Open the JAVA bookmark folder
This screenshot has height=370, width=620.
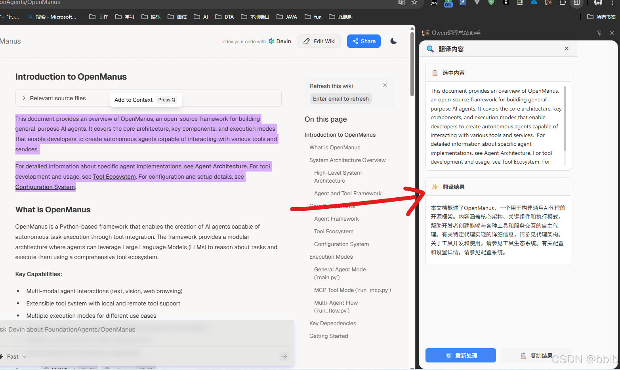(x=287, y=17)
